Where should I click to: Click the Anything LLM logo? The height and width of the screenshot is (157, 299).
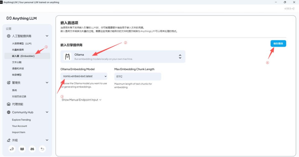click(22, 18)
